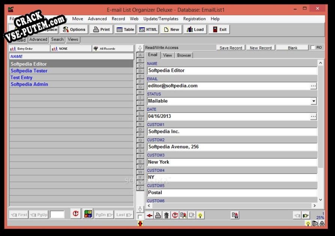This screenshot has height=236, width=335.
Task: Click the Print toolbar button
Action: point(102,30)
